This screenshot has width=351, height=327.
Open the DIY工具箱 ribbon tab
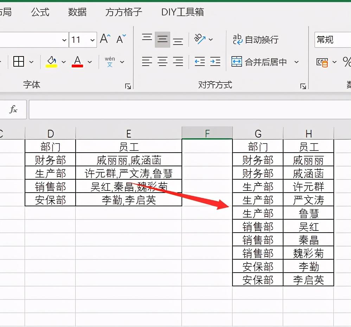click(183, 12)
